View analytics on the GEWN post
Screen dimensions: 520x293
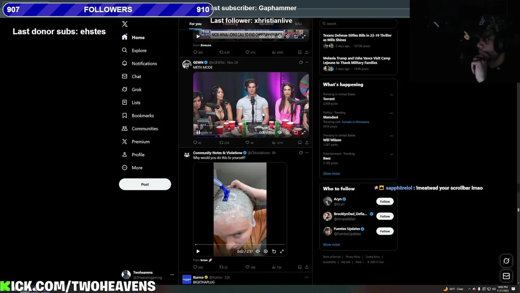click(x=277, y=142)
